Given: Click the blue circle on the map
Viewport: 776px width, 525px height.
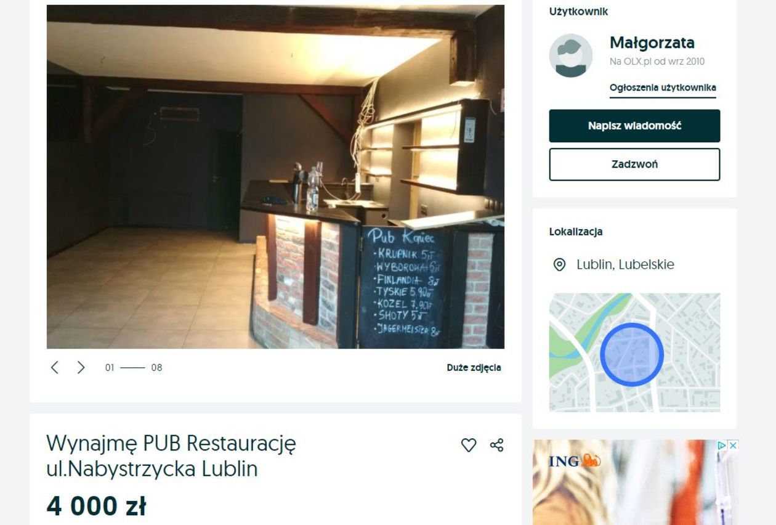Looking at the screenshot, I should pyautogui.click(x=632, y=354).
